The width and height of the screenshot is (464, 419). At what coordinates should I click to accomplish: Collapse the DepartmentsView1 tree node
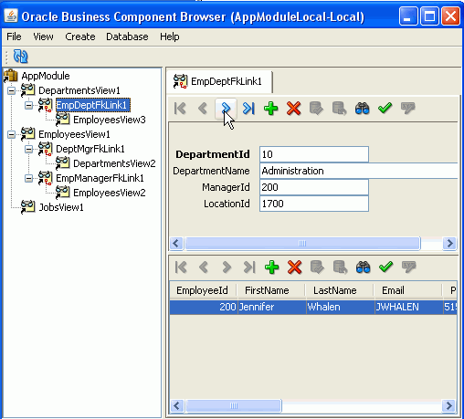(x=11, y=90)
